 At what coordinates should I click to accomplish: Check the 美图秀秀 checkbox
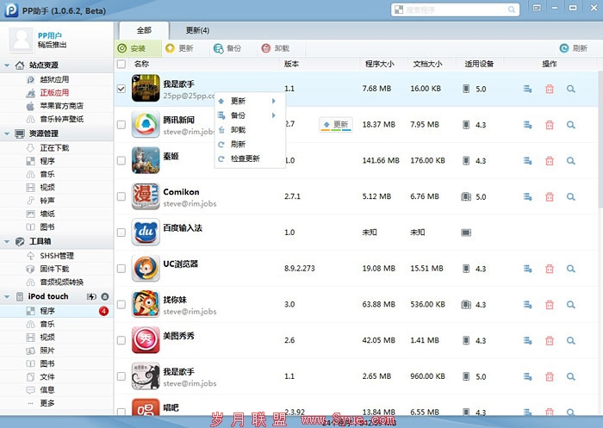tap(121, 340)
